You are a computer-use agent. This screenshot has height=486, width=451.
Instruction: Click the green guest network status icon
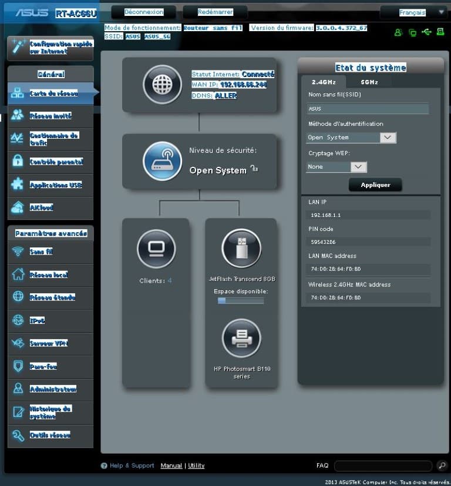point(398,32)
